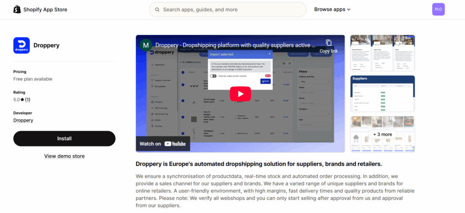
Task: Open the first supplier cards screenshot thumbnail
Action: tap(382, 53)
